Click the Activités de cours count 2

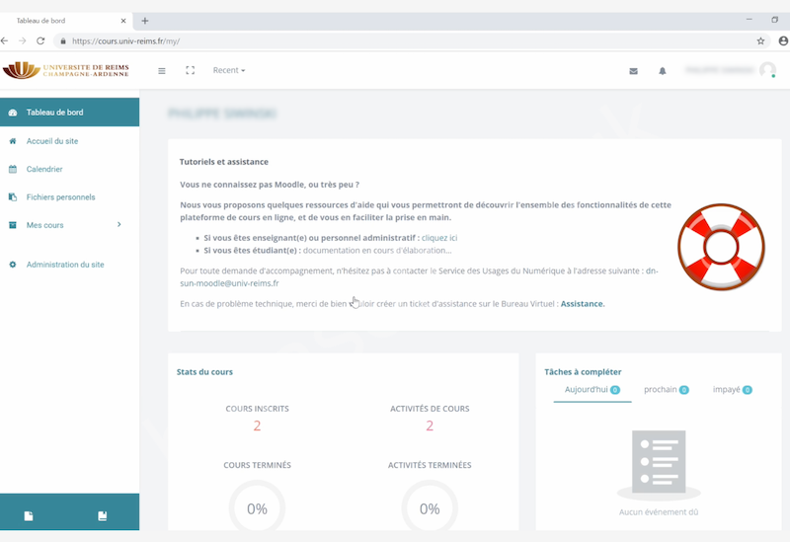click(x=430, y=426)
